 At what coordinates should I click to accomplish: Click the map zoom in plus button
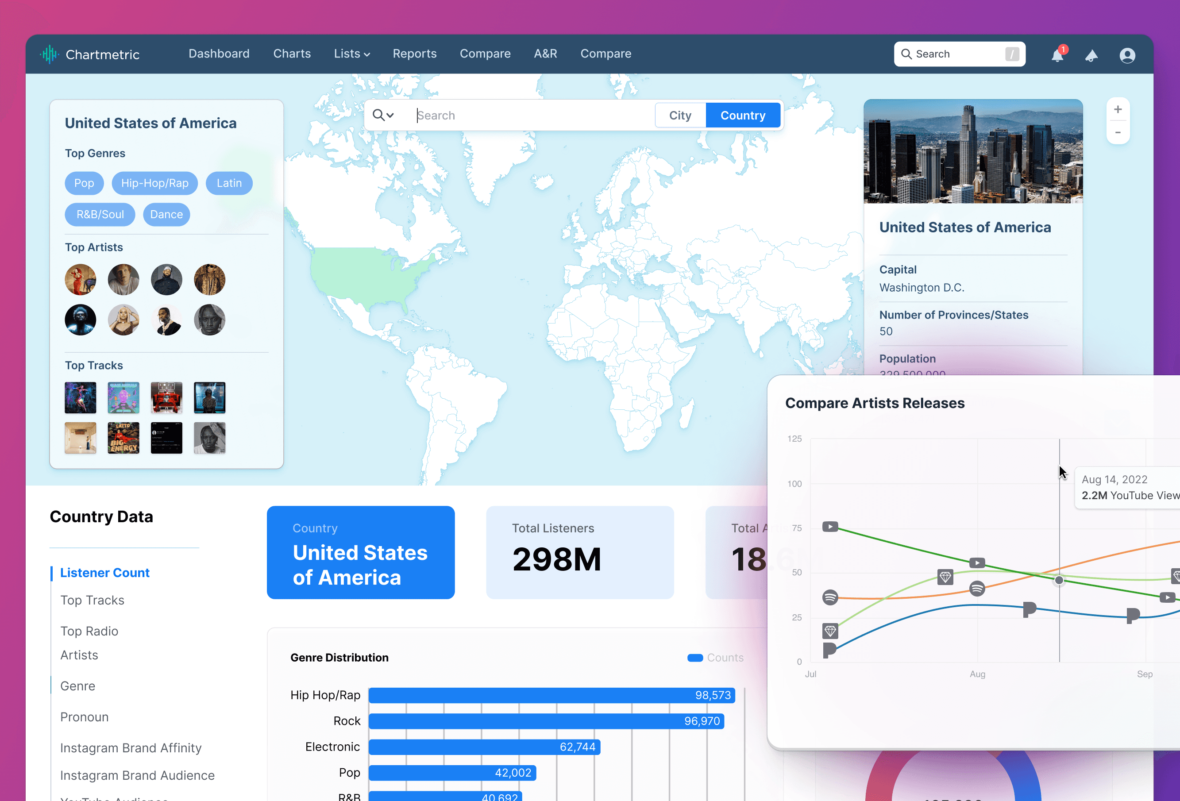(1118, 110)
